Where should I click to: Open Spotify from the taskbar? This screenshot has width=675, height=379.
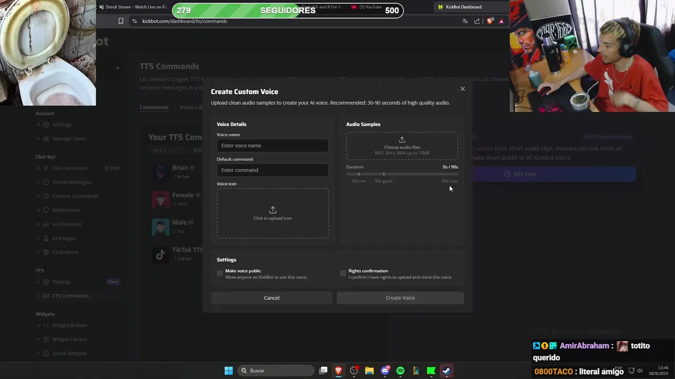(x=400, y=371)
